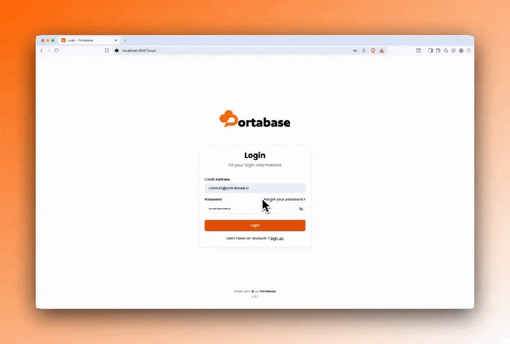Click the share icon in address bar
Image resolution: width=510 pixels, height=344 pixels.
363,50
